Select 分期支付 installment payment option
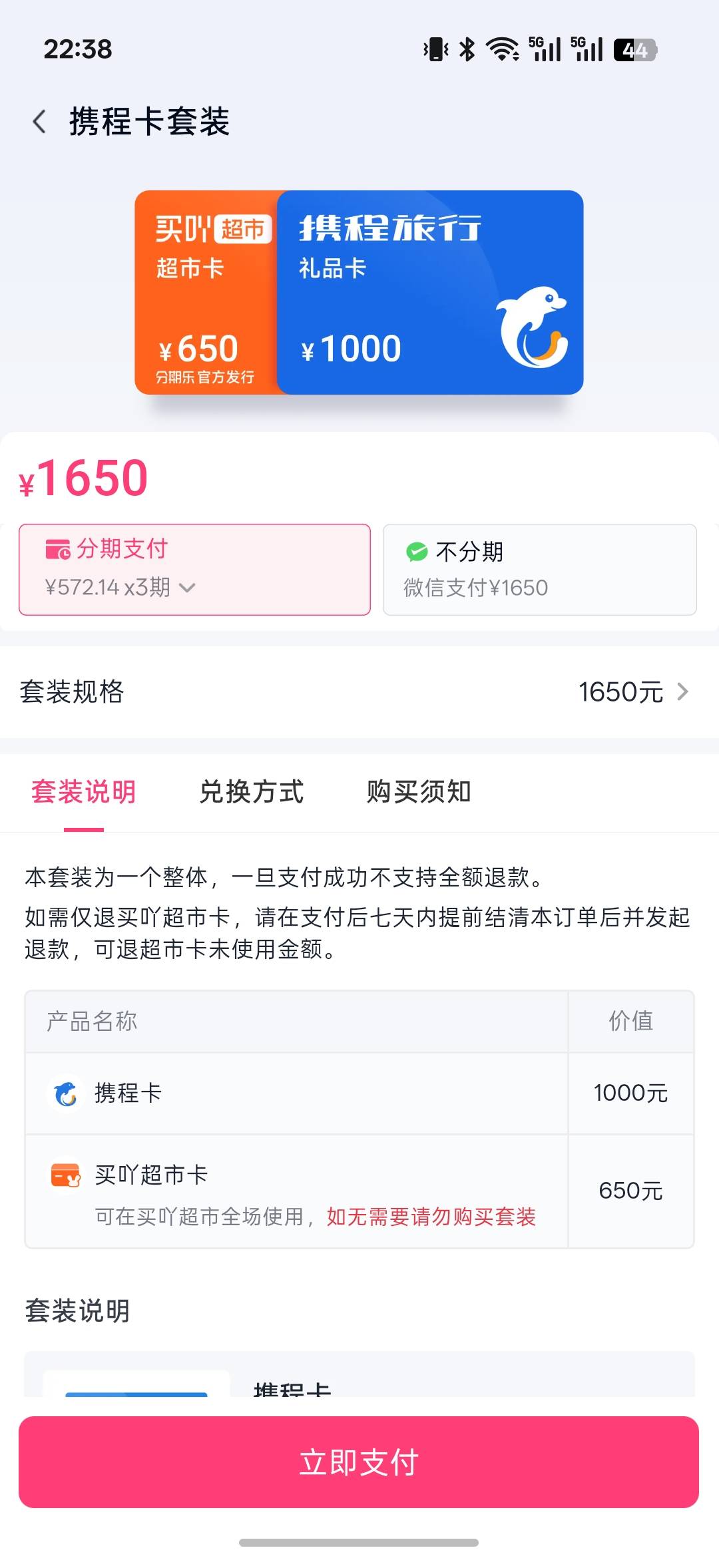 tap(194, 569)
